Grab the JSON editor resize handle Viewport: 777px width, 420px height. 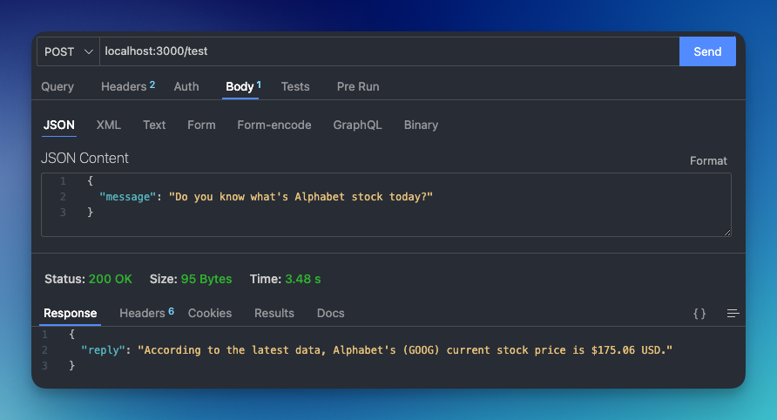point(727,232)
